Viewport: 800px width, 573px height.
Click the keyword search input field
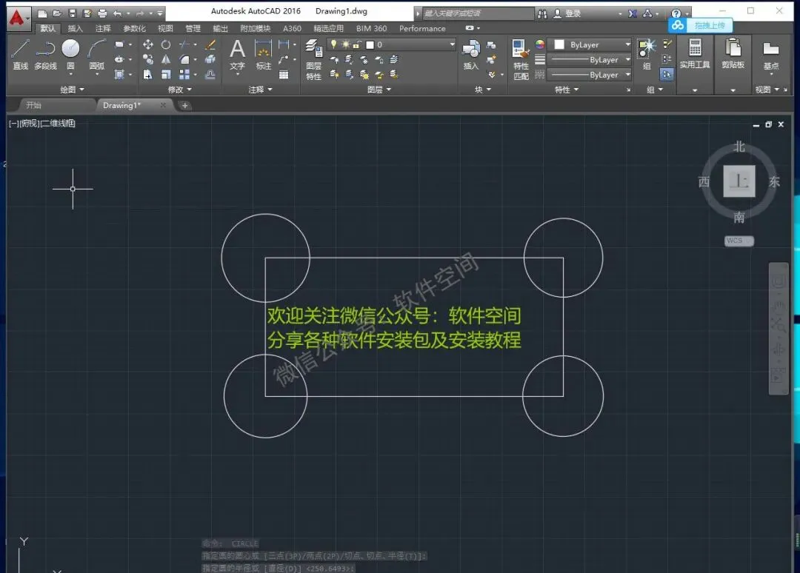tap(478, 13)
